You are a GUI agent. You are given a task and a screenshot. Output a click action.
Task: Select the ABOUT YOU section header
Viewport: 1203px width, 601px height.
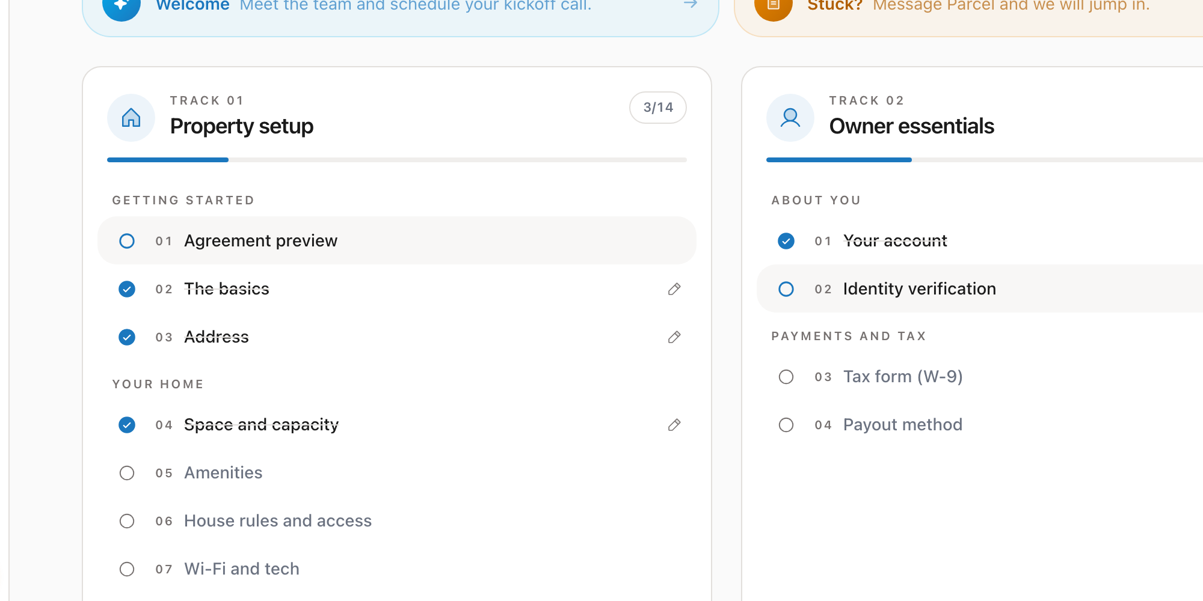click(816, 200)
